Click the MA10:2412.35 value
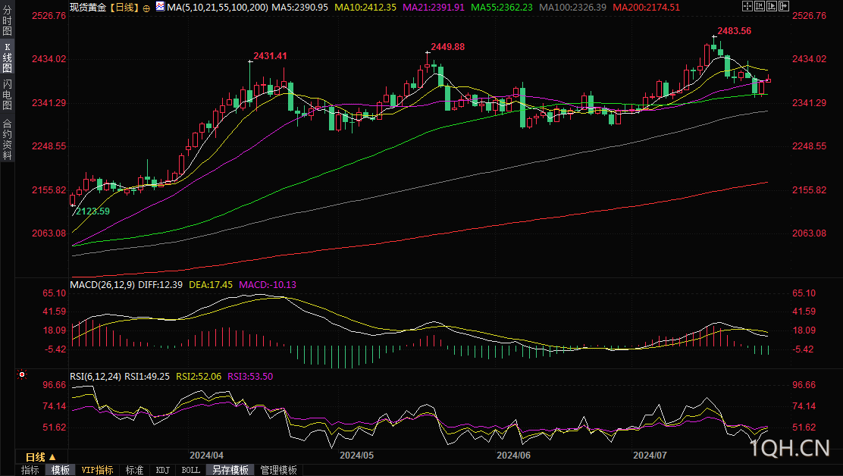This screenshot has width=843, height=476. [x=365, y=8]
